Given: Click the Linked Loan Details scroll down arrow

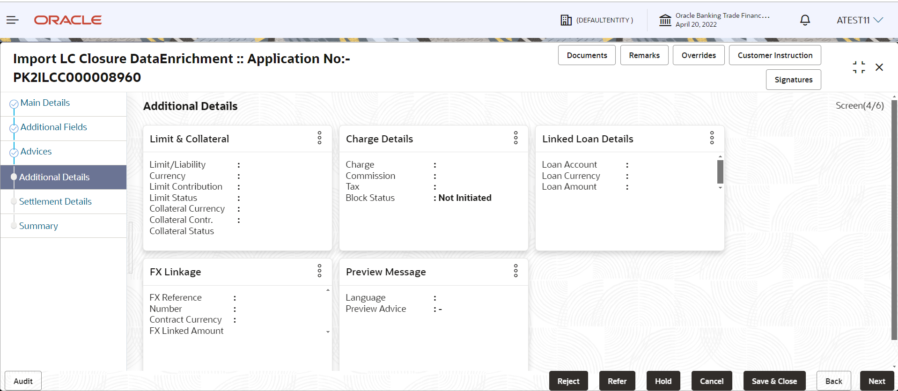Looking at the screenshot, I should (x=720, y=187).
